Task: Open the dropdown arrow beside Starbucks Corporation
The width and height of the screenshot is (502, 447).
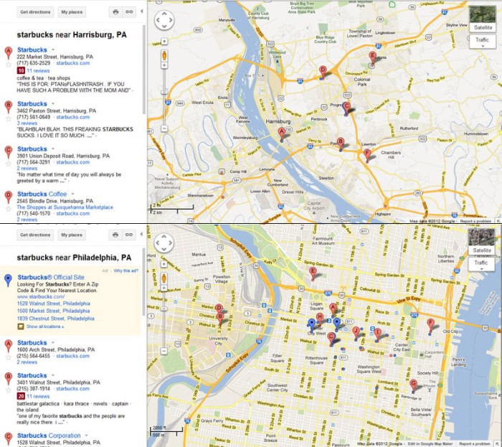Action: pos(85,436)
